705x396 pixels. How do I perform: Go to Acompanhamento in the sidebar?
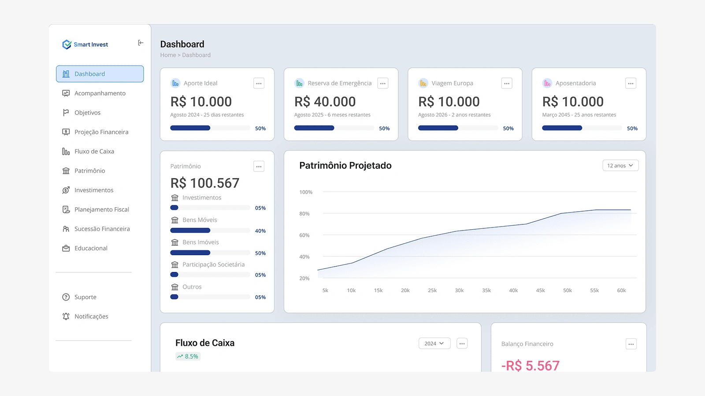pos(100,93)
